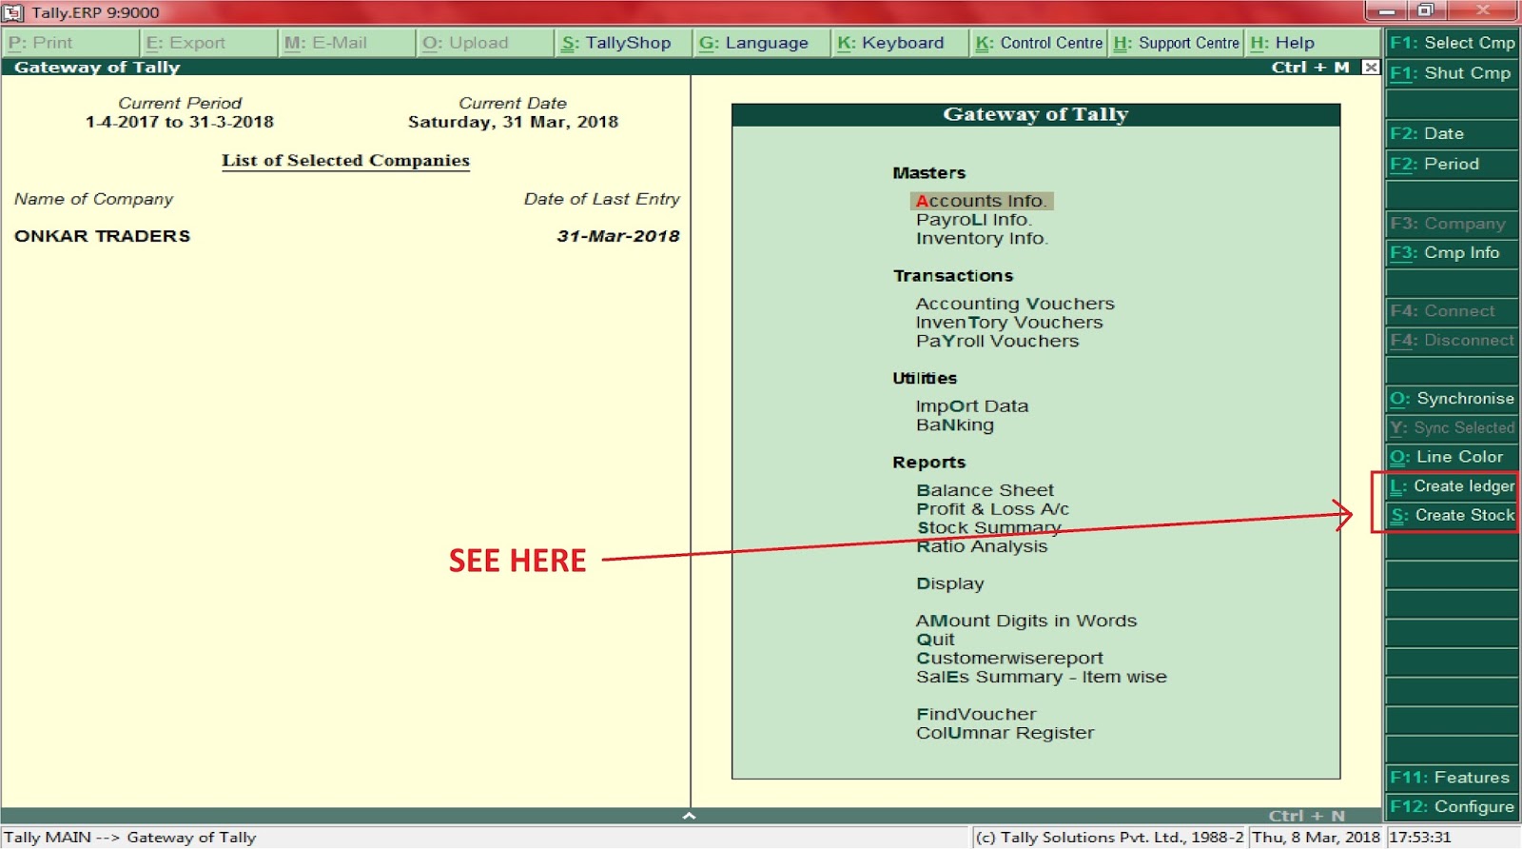This screenshot has height=849, width=1522.
Task: Expand the bottom panel chevron arrow
Action: click(690, 816)
